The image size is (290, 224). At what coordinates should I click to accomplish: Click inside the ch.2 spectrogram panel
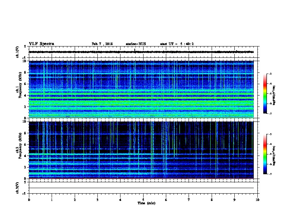point(141,150)
